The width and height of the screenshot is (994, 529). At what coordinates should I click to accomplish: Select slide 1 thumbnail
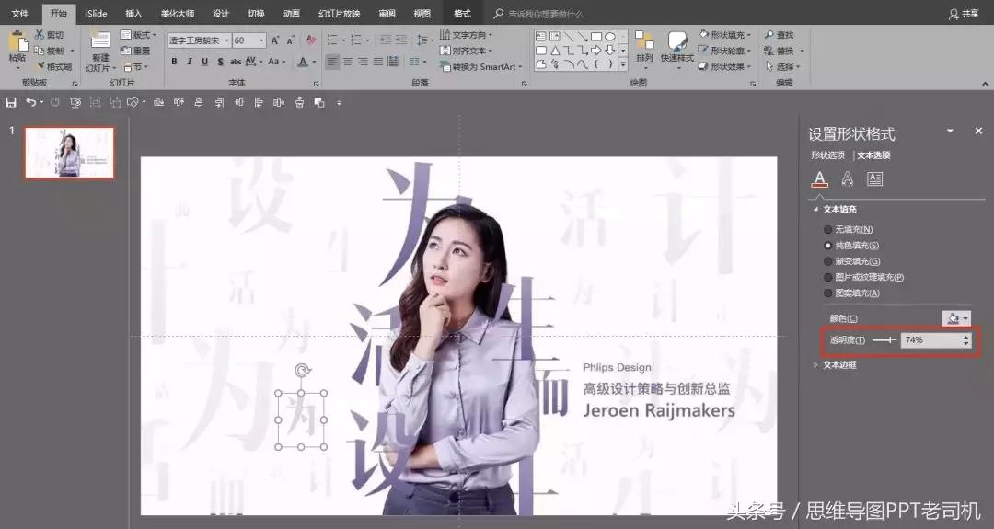[x=70, y=153]
